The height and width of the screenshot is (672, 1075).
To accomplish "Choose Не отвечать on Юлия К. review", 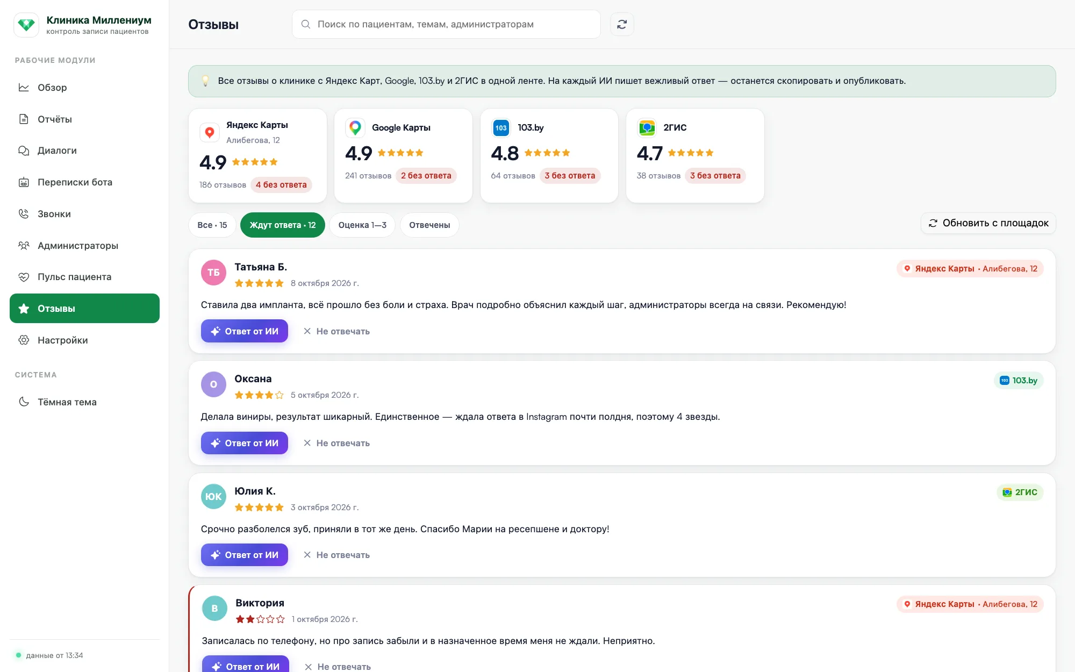I will [336, 555].
